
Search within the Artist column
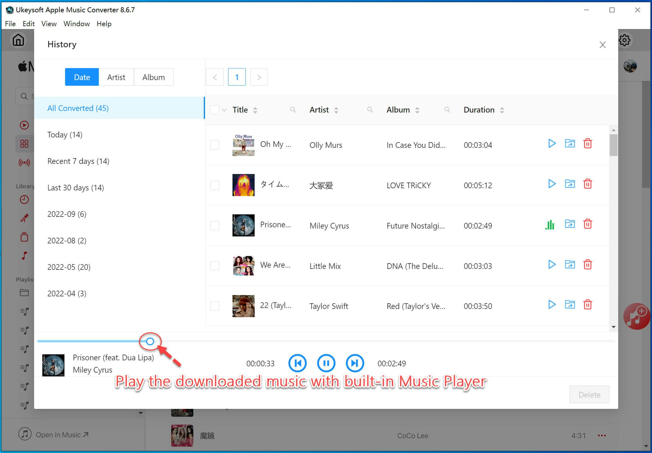[x=370, y=110]
